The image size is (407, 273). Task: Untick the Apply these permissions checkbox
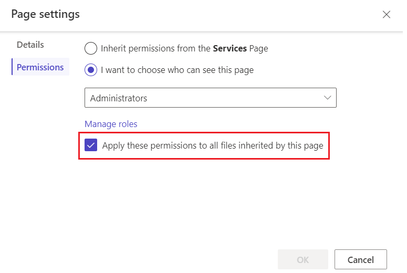91,145
